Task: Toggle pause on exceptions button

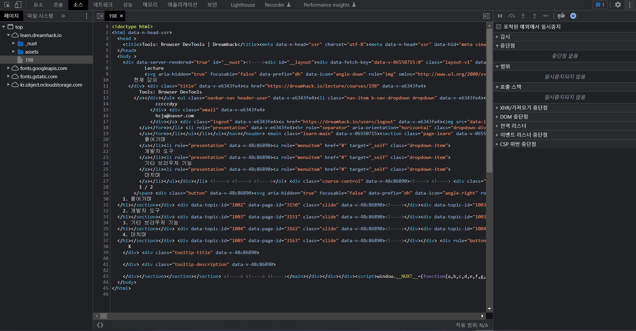Action: (x=573, y=16)
